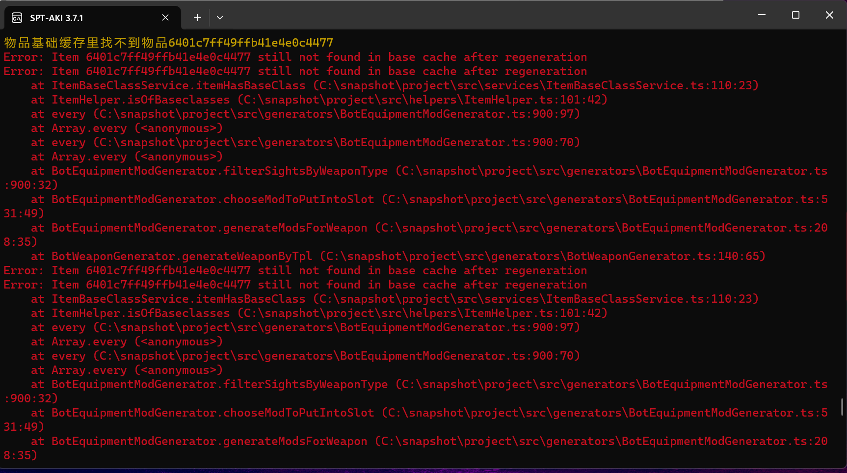The width and height of the screenshot is (847, 473).
Task: Click the terminal icon in the SPT-AKI tab
Action: [x=17, y=18]
